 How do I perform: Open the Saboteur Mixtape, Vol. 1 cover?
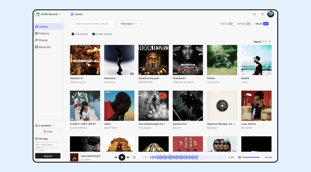click(x=222, y=106)
